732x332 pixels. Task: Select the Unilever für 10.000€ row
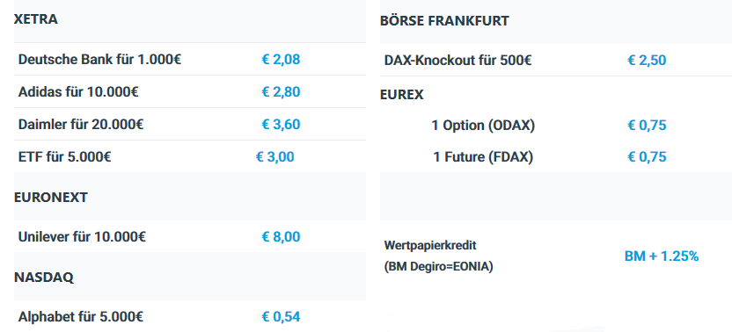(x=190, y=236)
